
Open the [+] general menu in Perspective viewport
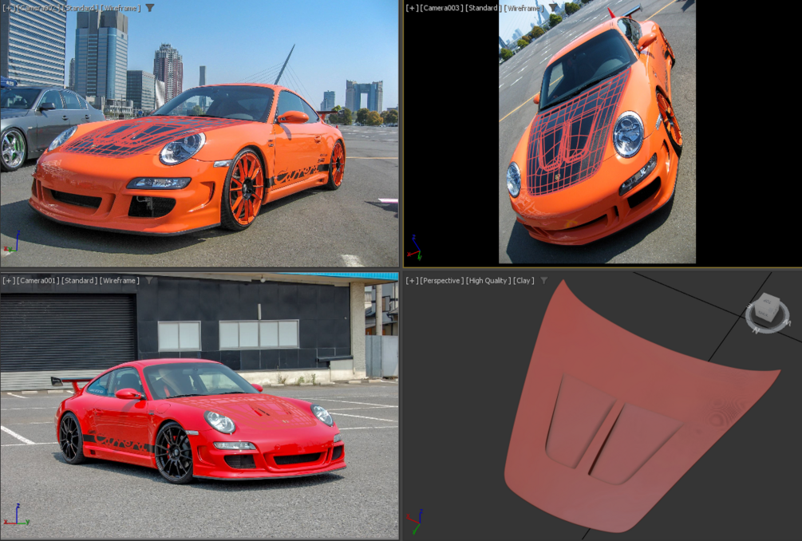coord(412,280)
